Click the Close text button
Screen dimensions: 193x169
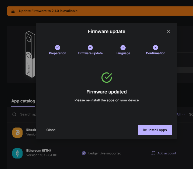click(x=51, y=130)
